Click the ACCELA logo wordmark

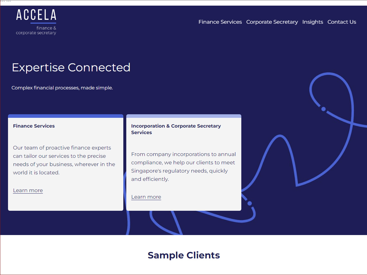36,15
